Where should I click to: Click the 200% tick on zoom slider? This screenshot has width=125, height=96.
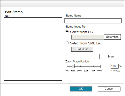click(80, 66)
